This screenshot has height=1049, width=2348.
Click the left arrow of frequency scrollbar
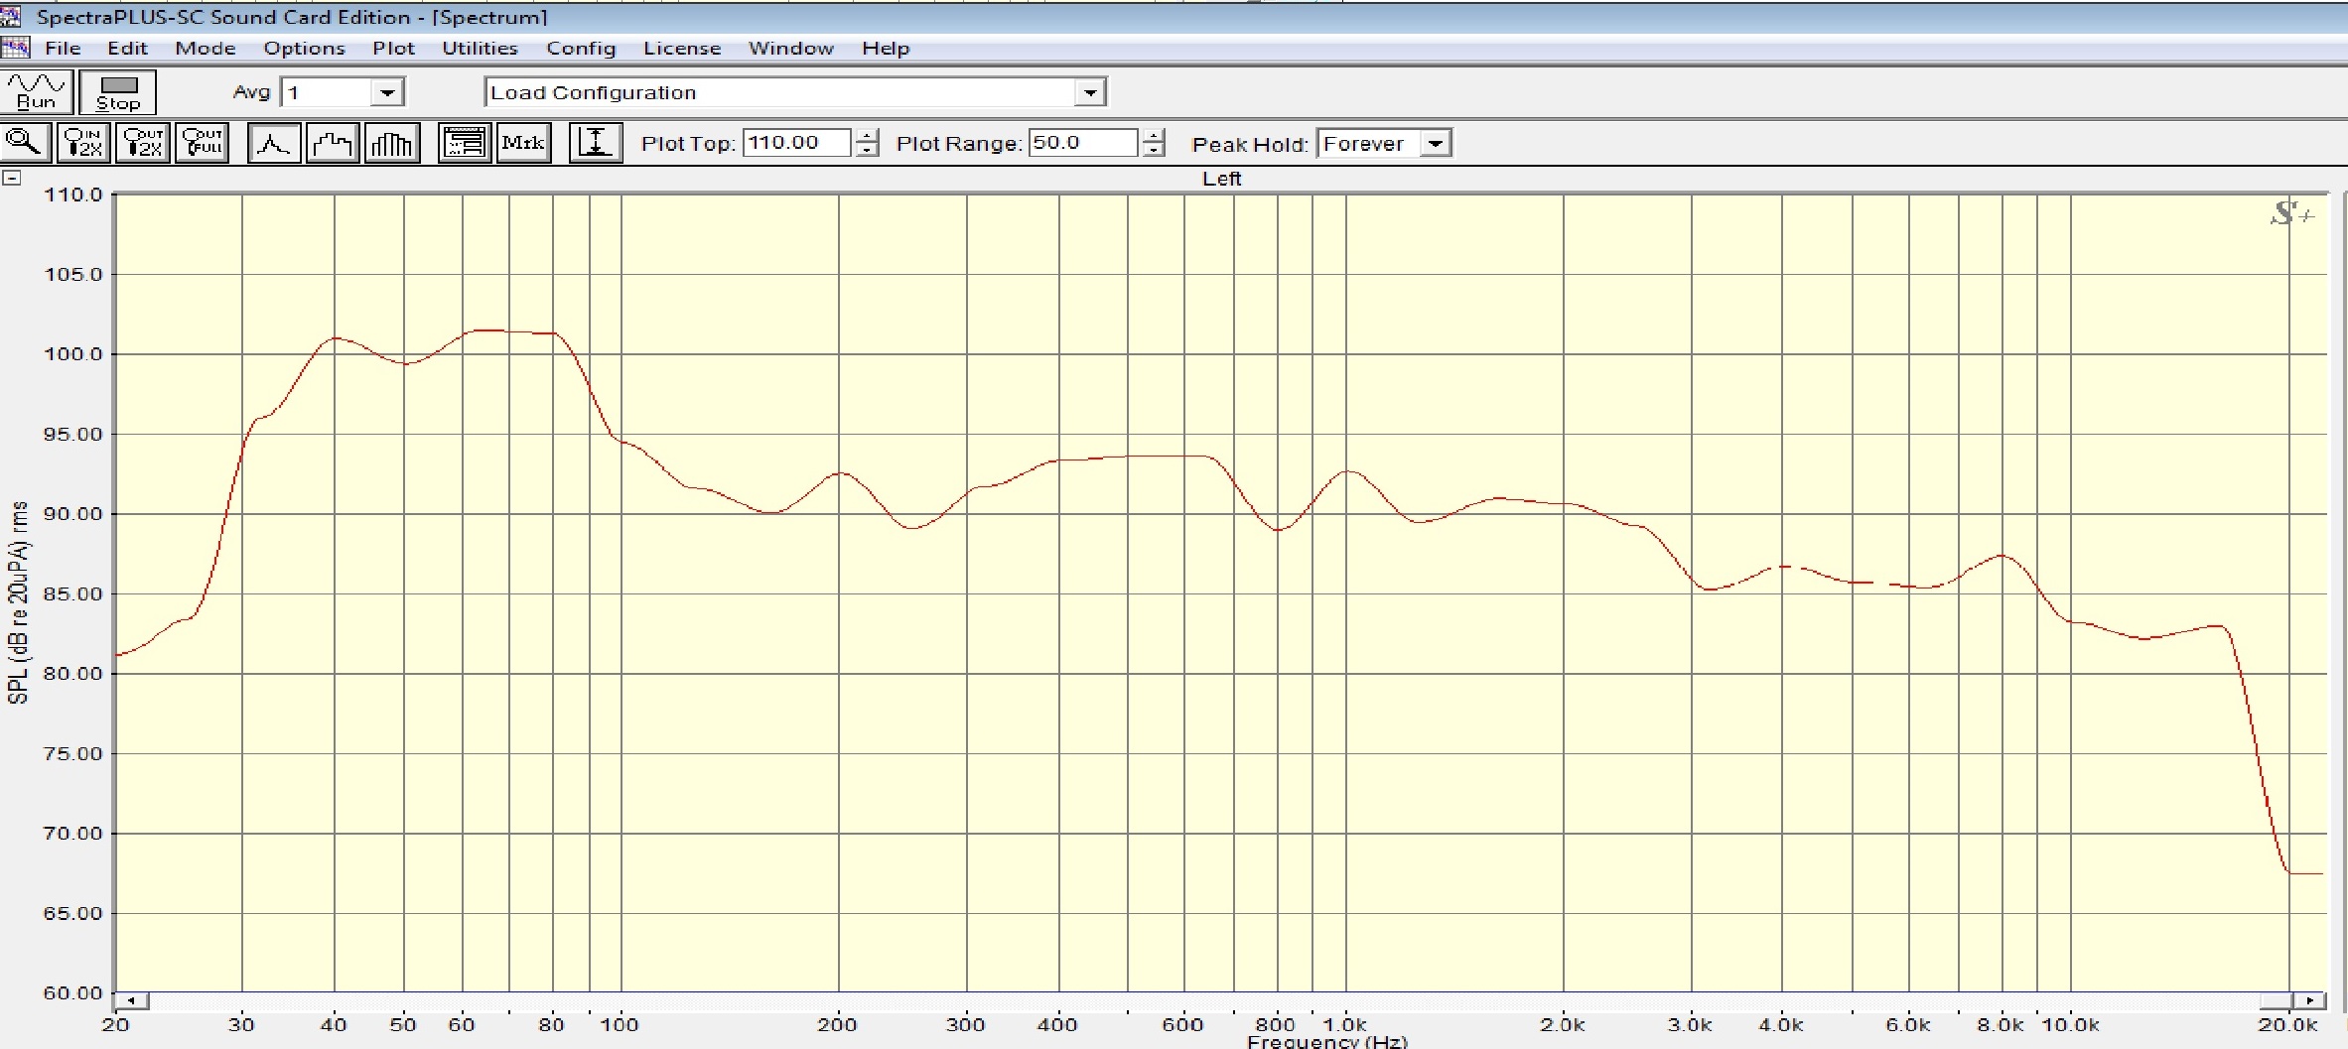[x=131, y=1000]
